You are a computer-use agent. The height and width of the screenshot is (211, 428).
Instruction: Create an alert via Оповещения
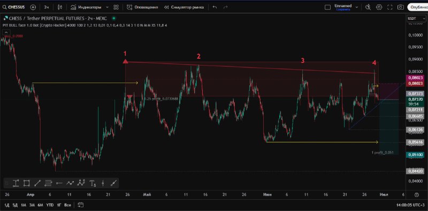pyautogui.click(x=142, y=7)
